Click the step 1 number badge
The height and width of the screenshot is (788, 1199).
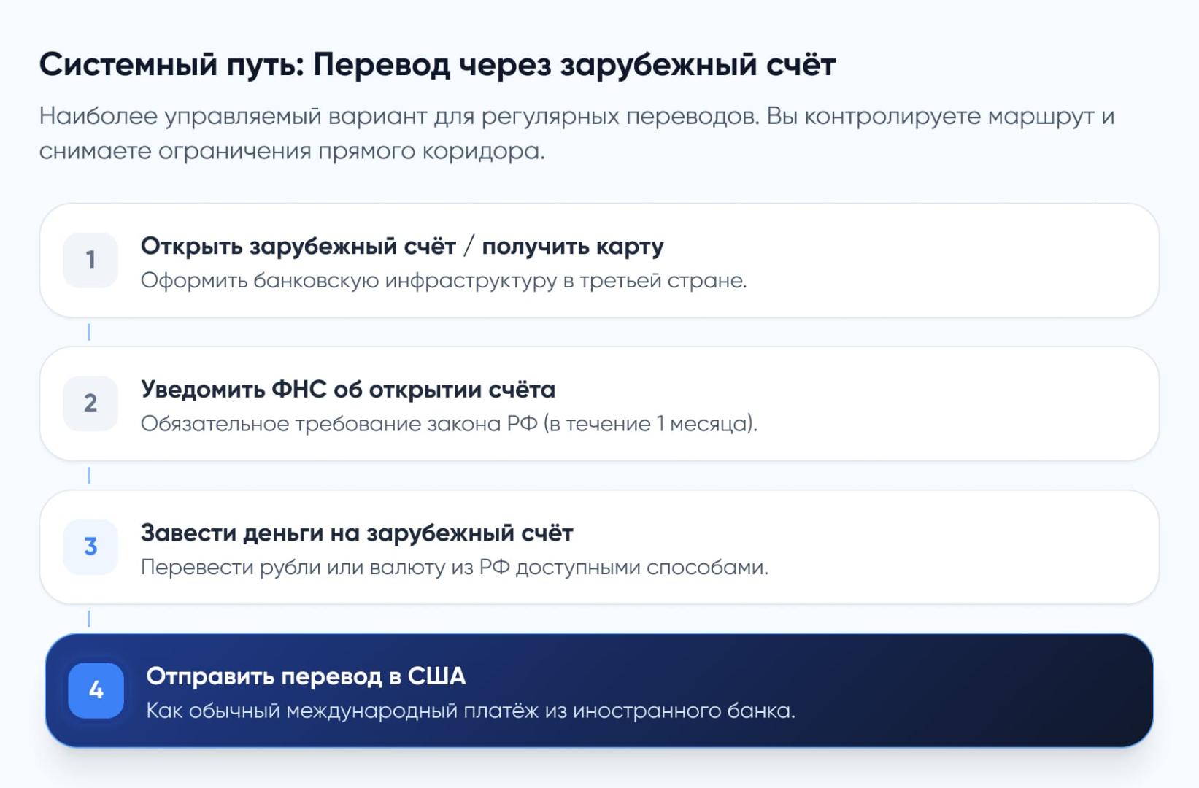click(90, 260)
